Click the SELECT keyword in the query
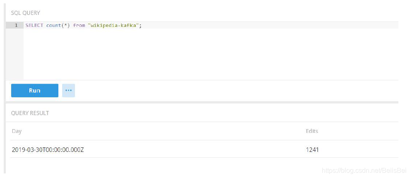 (34, 25)
